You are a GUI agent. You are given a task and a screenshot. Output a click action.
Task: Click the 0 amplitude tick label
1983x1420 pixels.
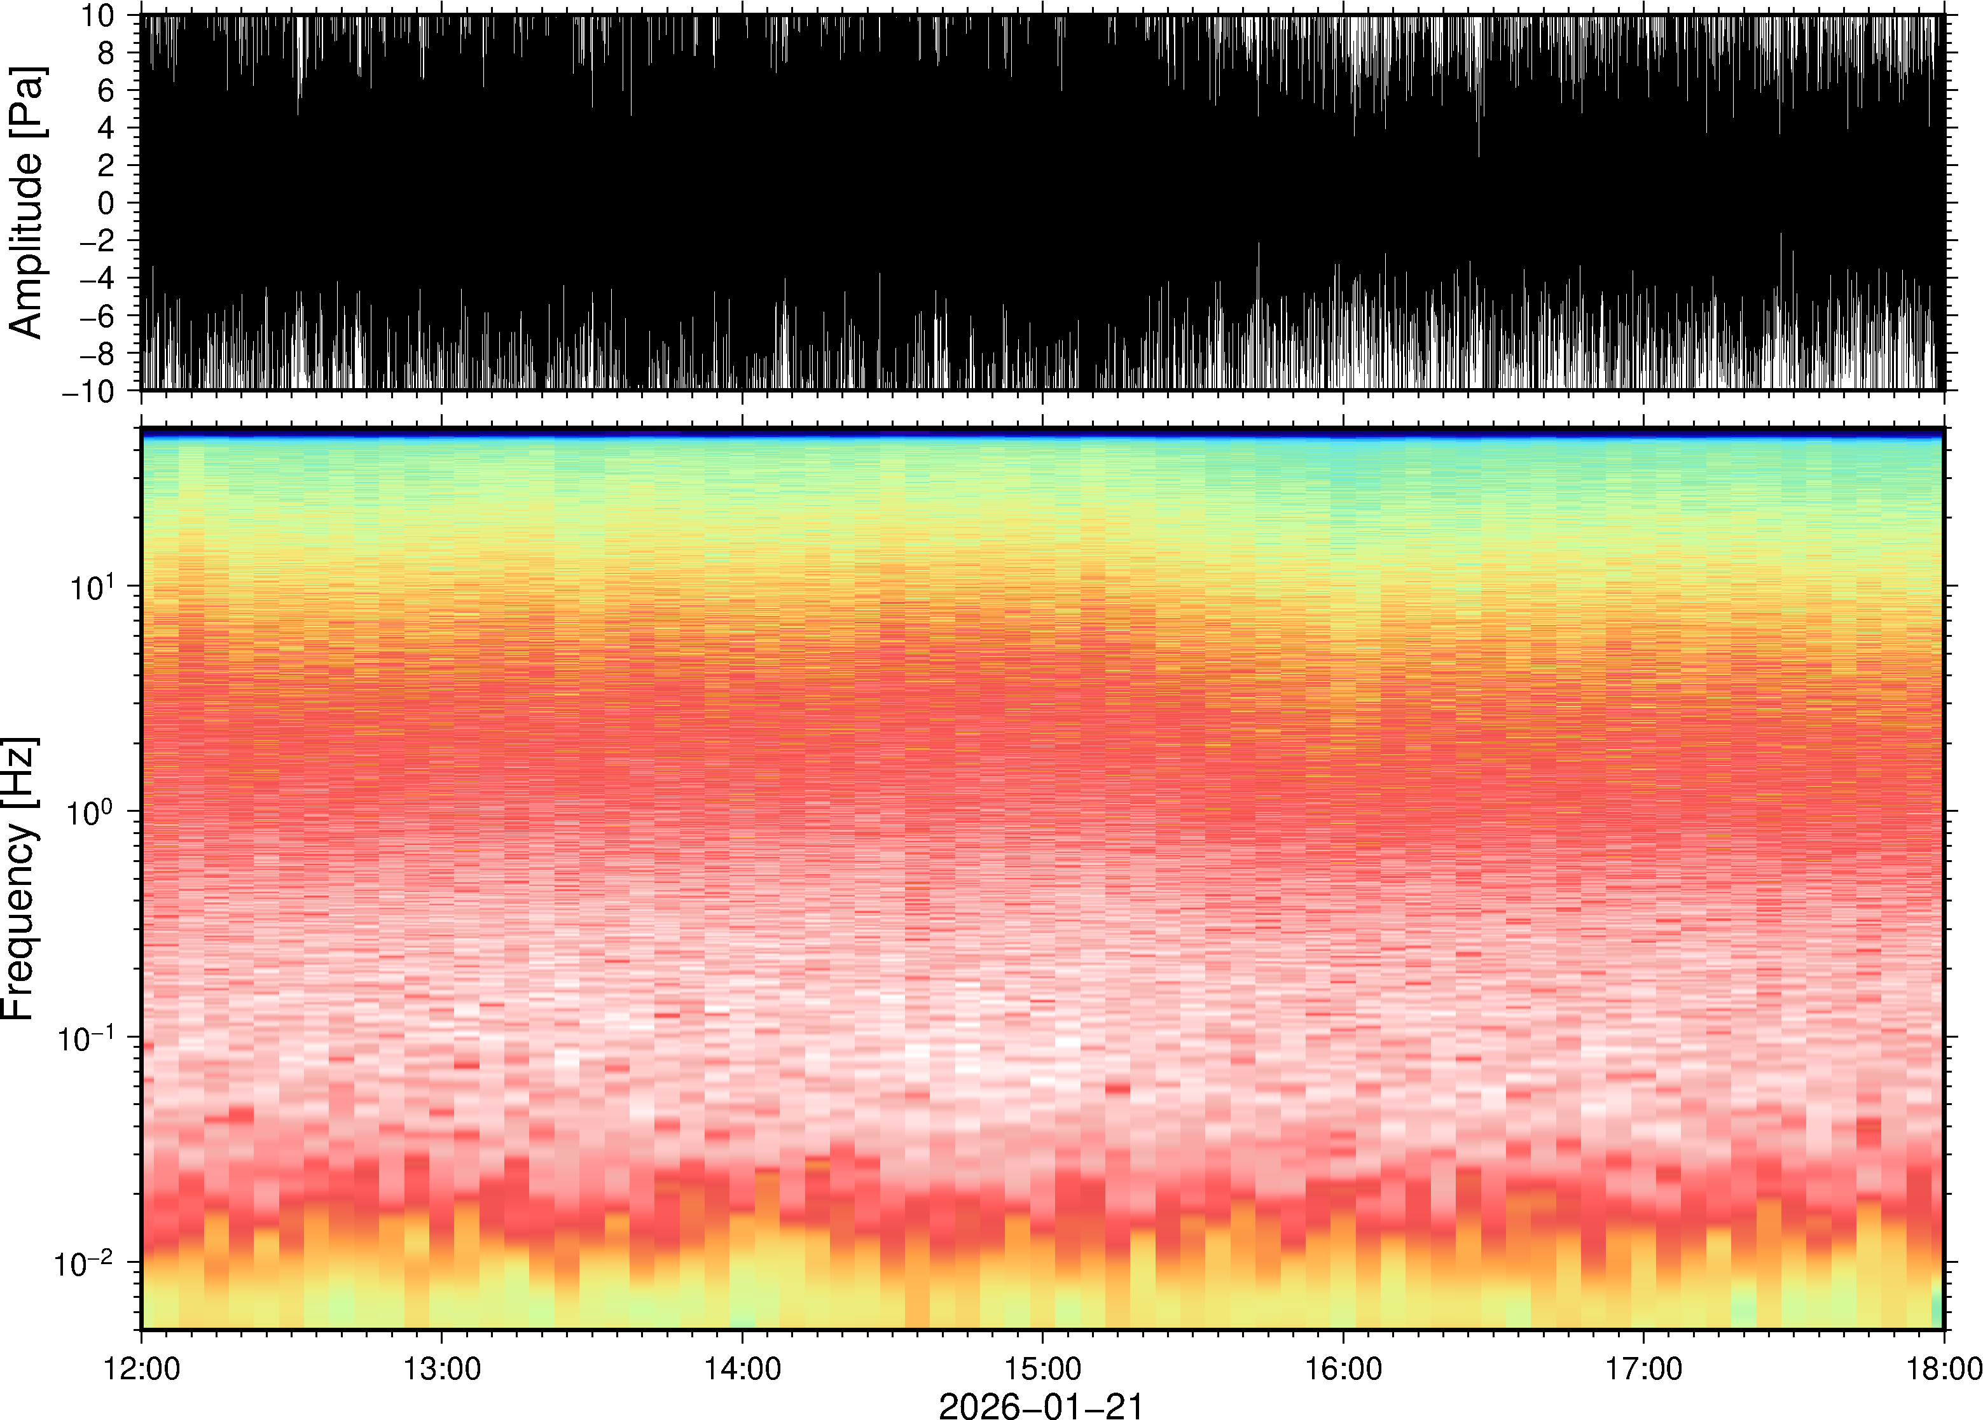point(107,203)
